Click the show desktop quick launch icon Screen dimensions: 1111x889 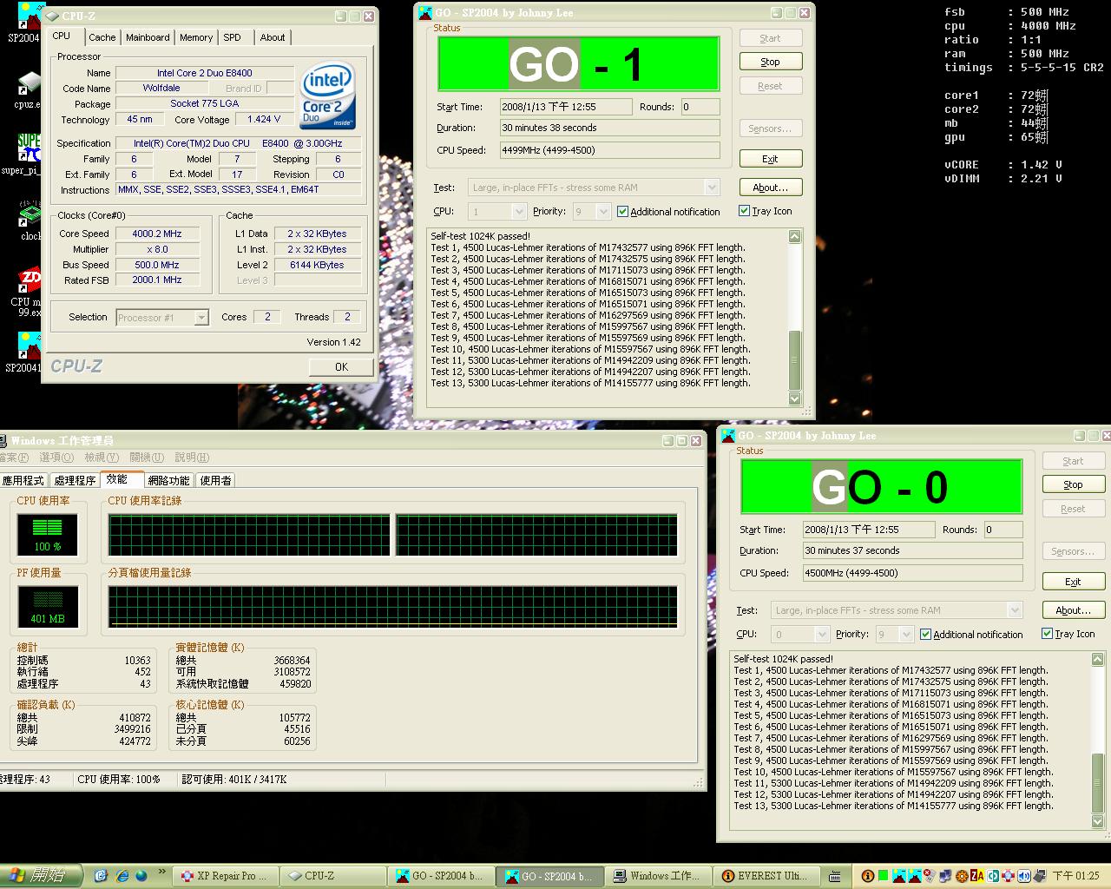[102, 875]
